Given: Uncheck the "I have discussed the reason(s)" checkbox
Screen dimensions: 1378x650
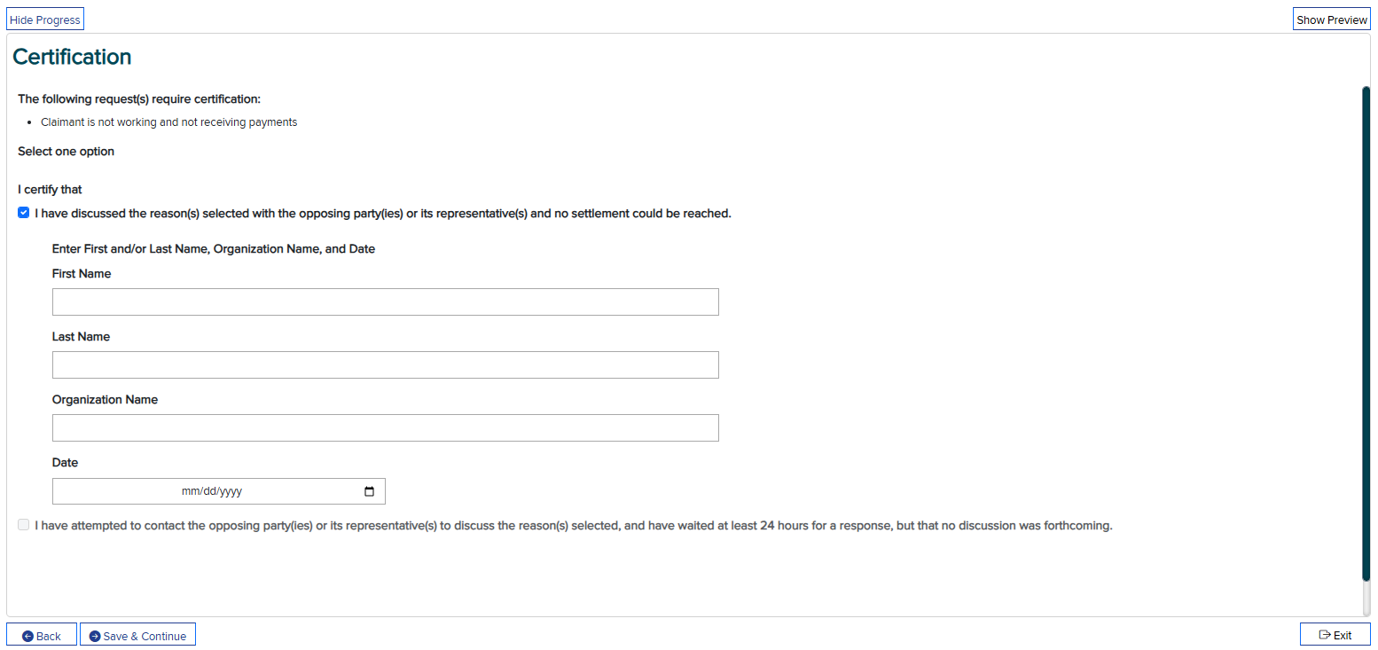Looking at the screenshot, I should (24, 213).
